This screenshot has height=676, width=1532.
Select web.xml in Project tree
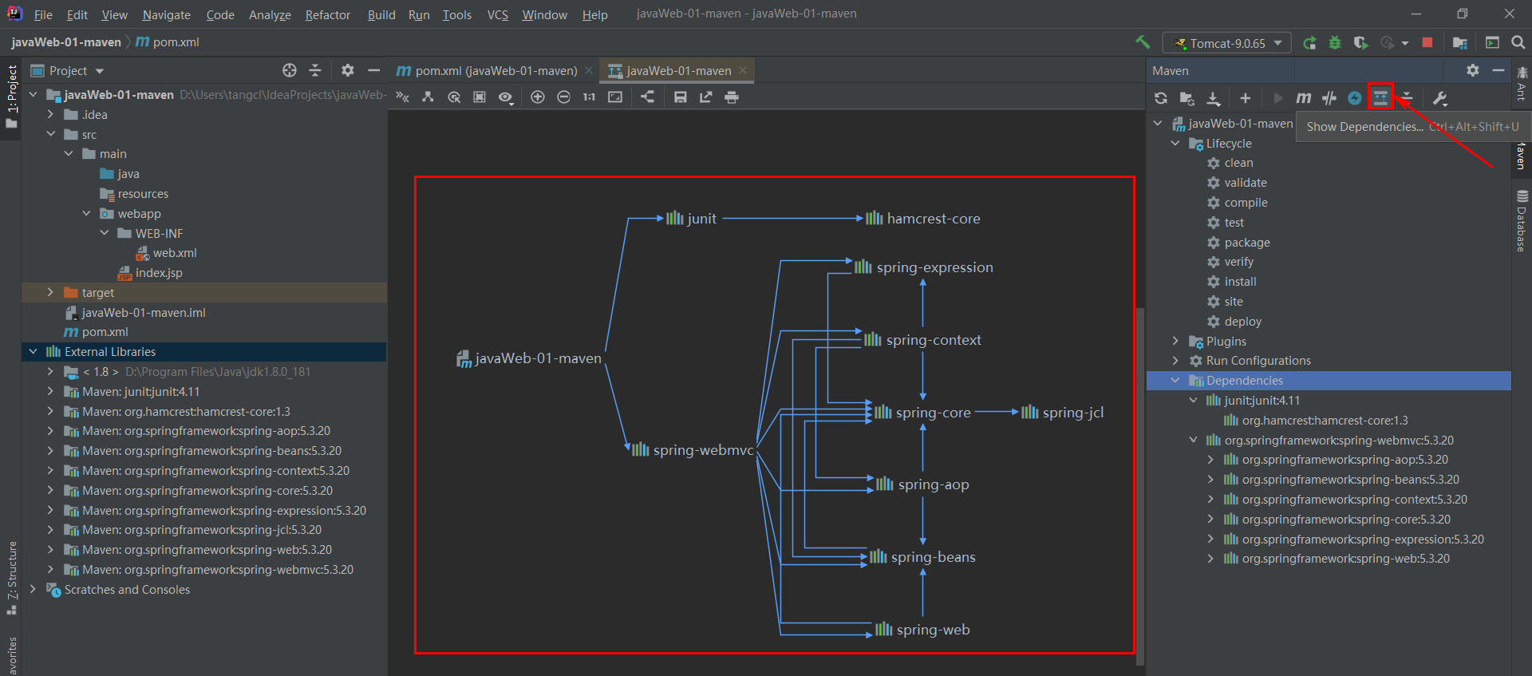166,252
